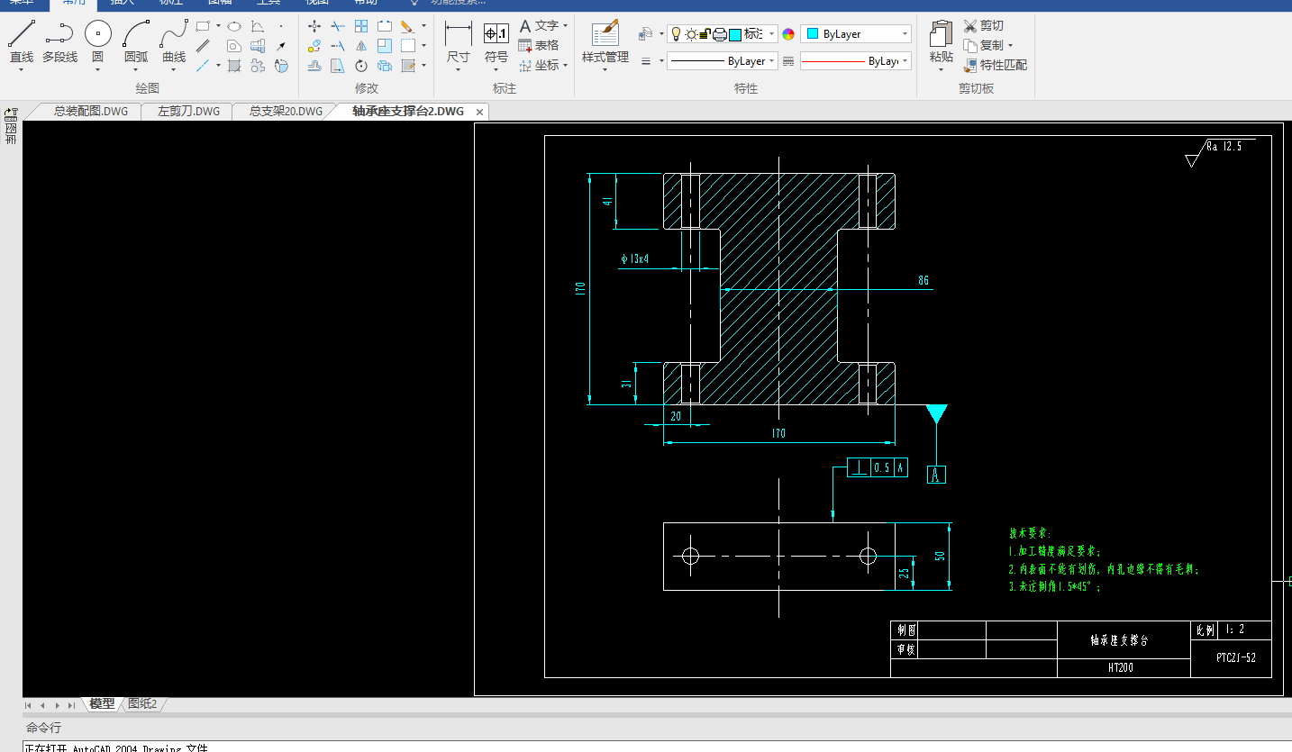Click the arrow drawing icon
1292x752 pixels.
click(x=281, y=46)
